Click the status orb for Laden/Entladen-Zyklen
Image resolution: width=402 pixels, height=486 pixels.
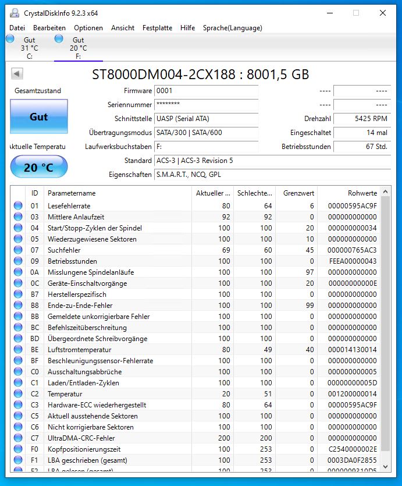click(x=18, y=382)
